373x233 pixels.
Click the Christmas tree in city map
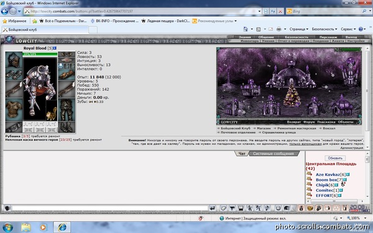coord(292,95)
